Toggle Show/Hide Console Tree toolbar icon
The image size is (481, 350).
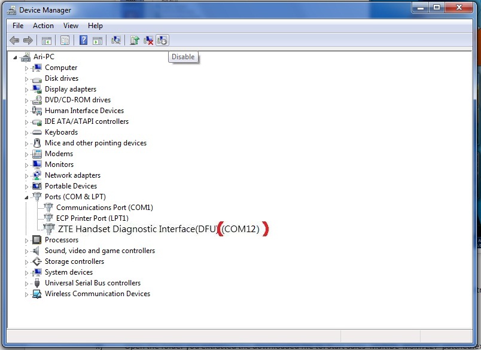click(46, 40)
